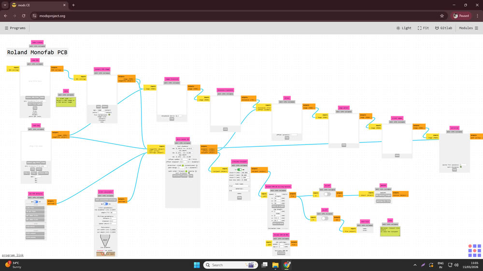
Task: Click the colored dots grid icon
Action: tap(474, 250)
